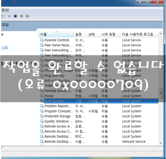This screenshot has height=159, width=166.
Task: Click the 시작 link in left pane
Action: point(4,47)
